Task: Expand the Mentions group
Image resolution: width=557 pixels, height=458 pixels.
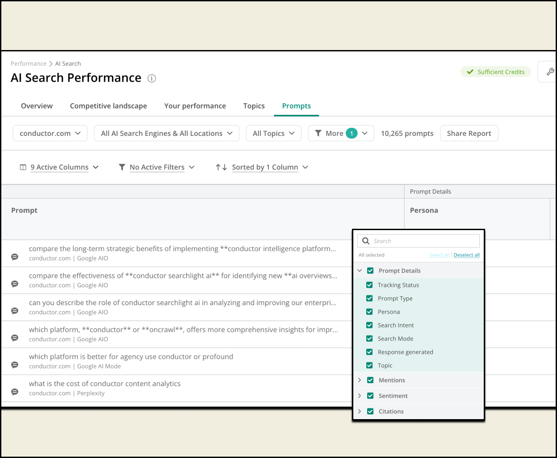Action: point(360,380)
